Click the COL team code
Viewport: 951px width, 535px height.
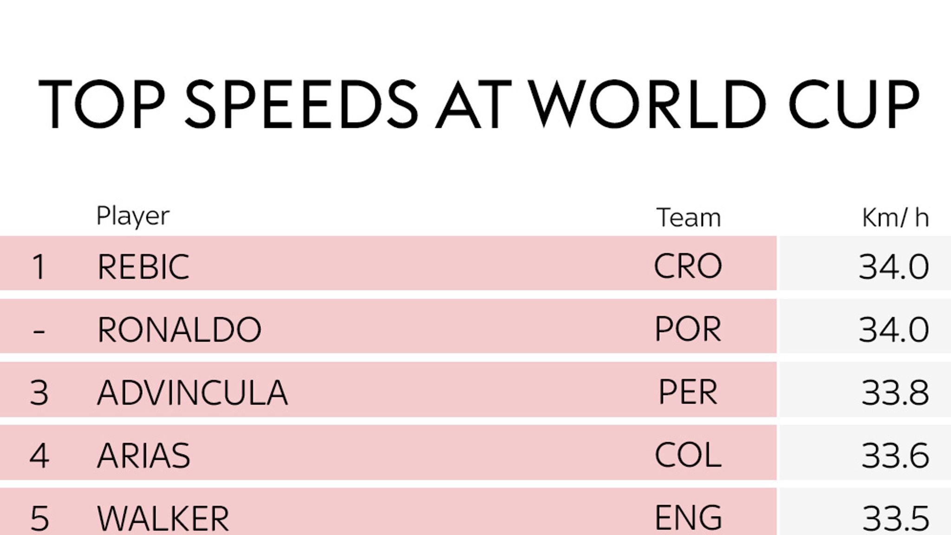(x=688, y=455)
